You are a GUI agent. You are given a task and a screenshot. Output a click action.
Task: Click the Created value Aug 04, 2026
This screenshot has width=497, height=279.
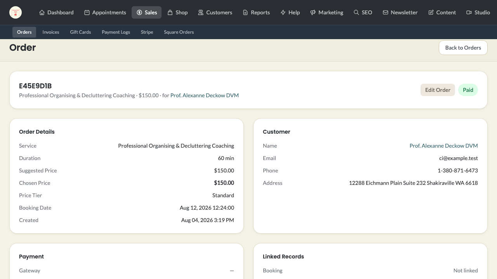point(208,220)
